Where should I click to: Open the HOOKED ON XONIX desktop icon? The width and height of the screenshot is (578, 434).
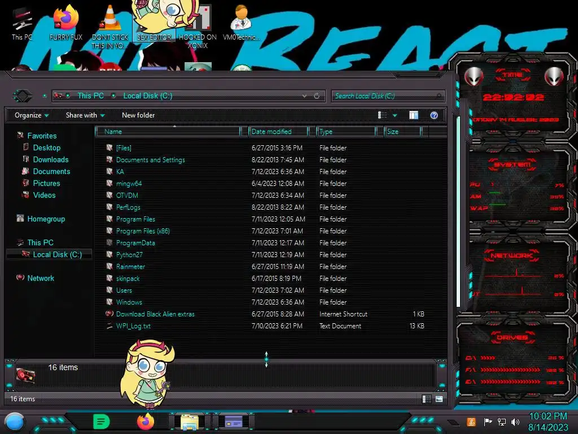198,27
